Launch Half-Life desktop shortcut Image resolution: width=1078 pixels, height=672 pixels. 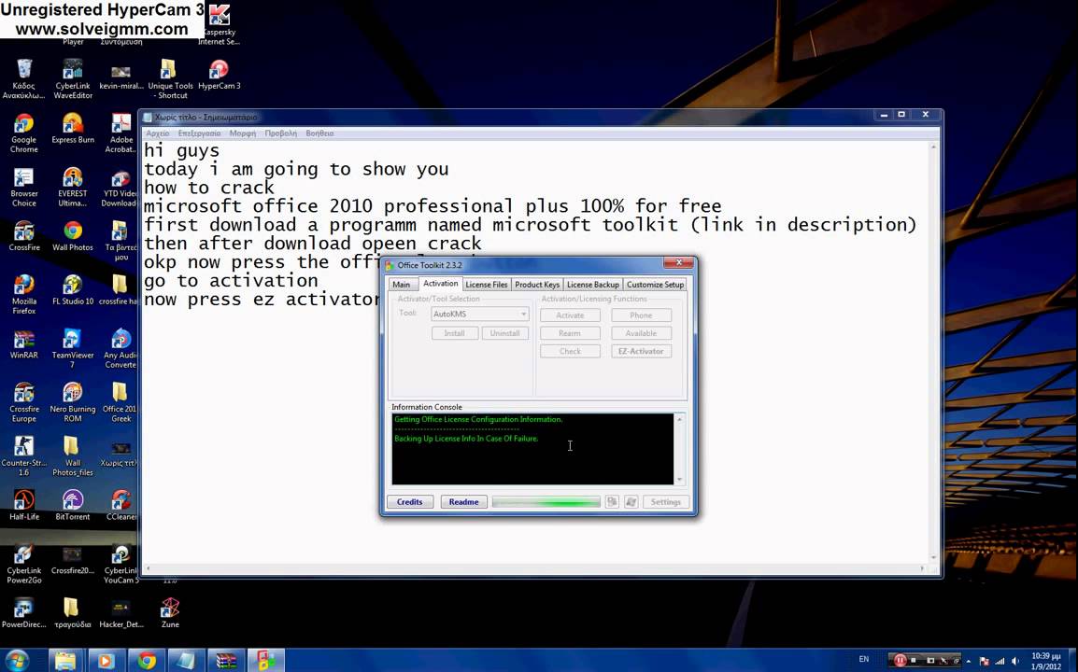pyautogui.click(x=24, y=505)
